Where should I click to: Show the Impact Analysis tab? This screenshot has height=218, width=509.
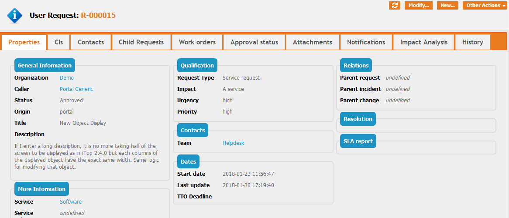point(423,42)
